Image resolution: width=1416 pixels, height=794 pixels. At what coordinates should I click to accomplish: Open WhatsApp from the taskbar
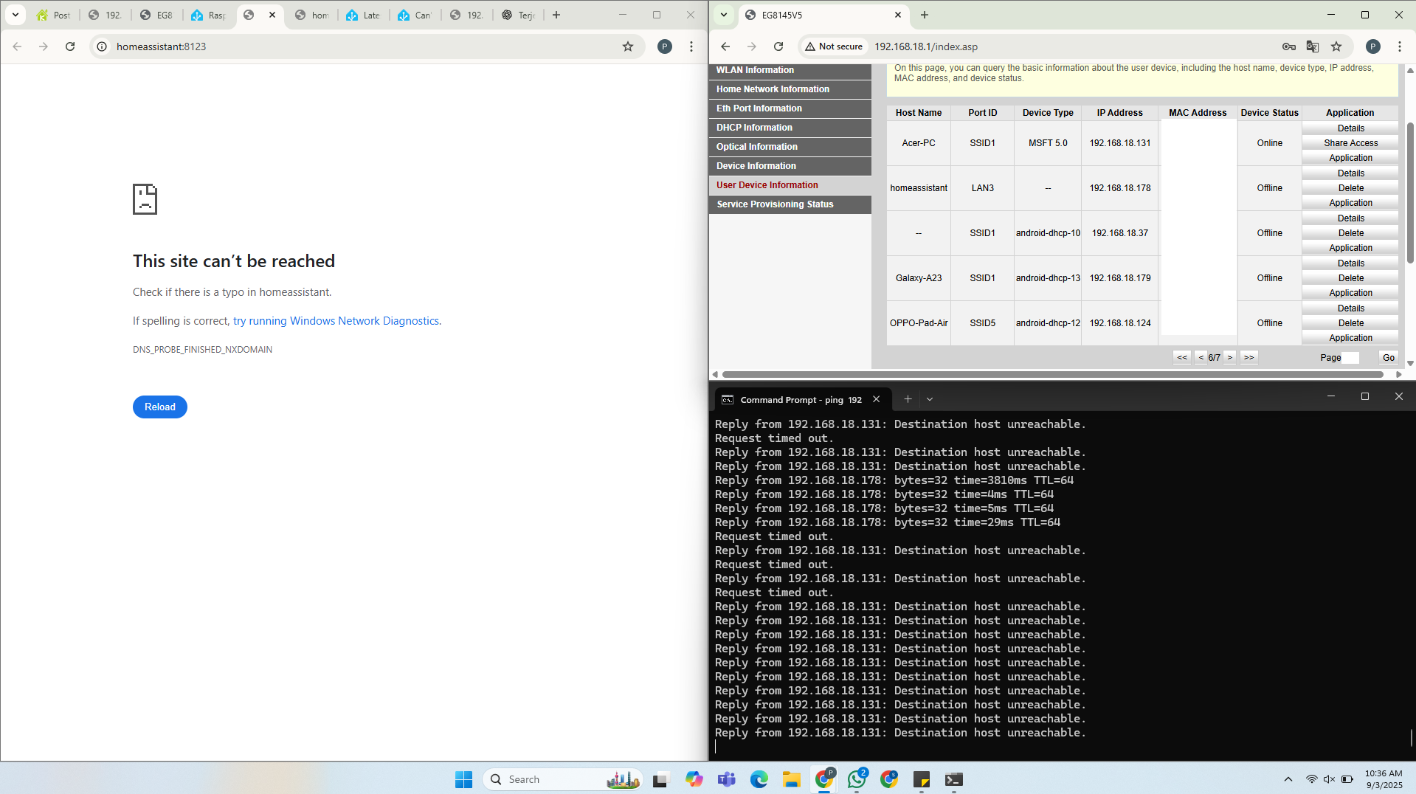pyautogui.click(x=857, y=779)
